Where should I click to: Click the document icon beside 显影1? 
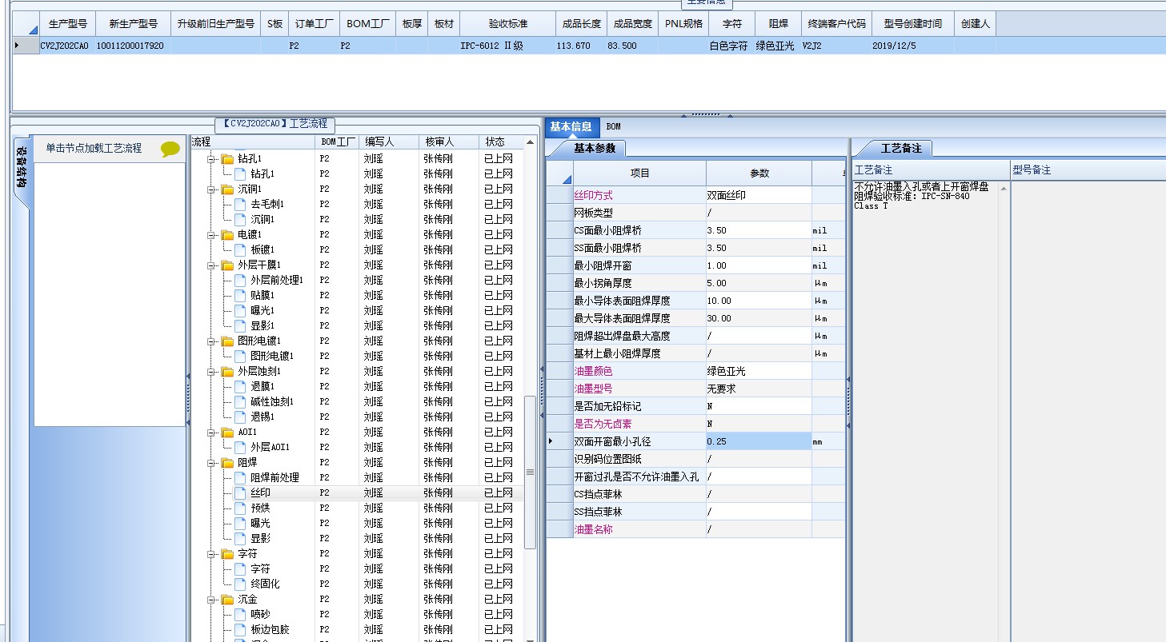point(240,326)
